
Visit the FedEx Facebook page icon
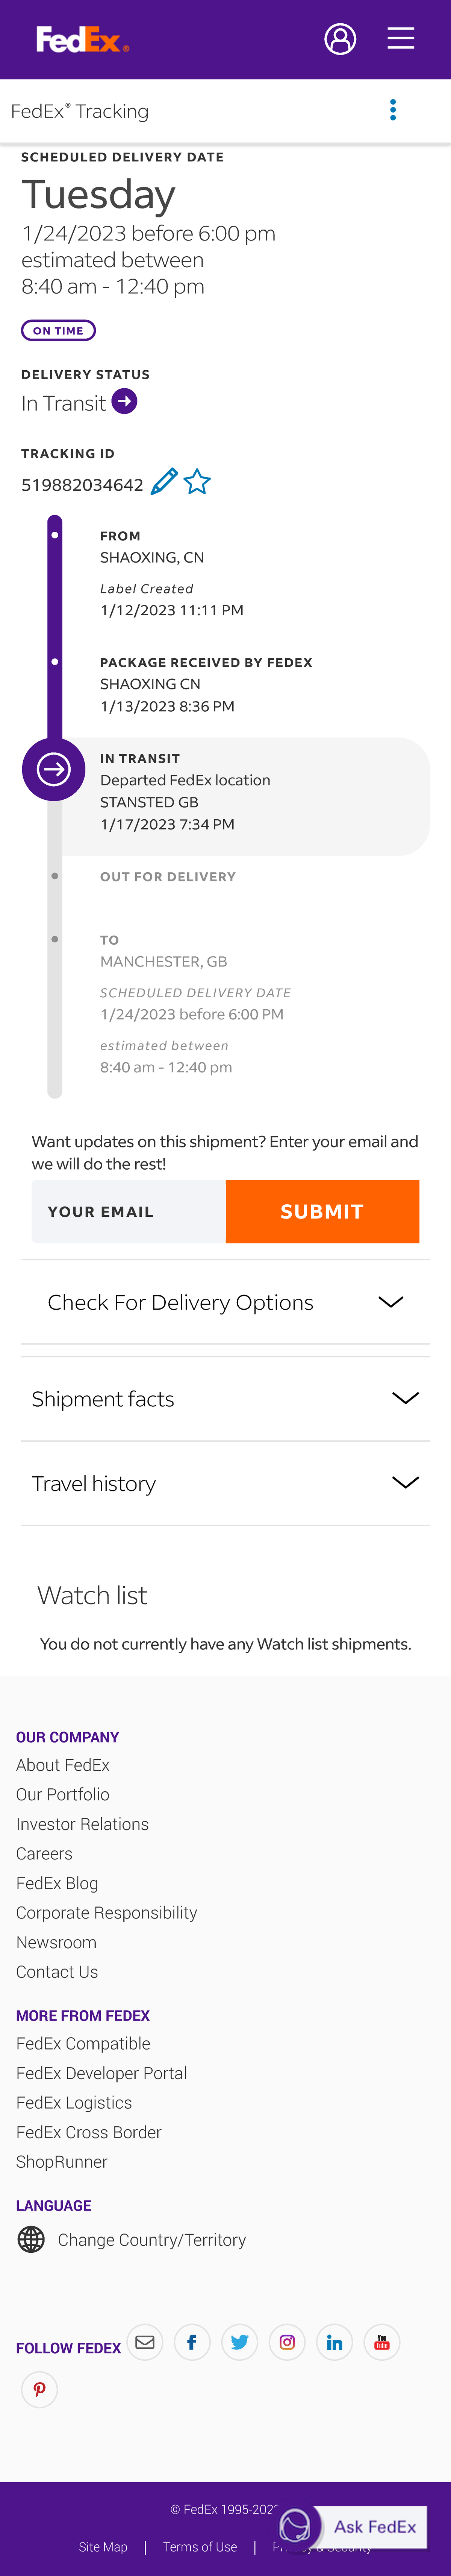point(192,2341)
